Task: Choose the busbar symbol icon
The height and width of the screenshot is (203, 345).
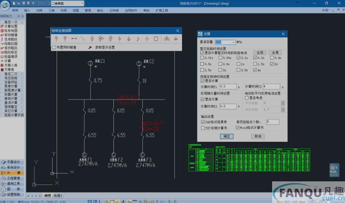Action: pos(74,39)
